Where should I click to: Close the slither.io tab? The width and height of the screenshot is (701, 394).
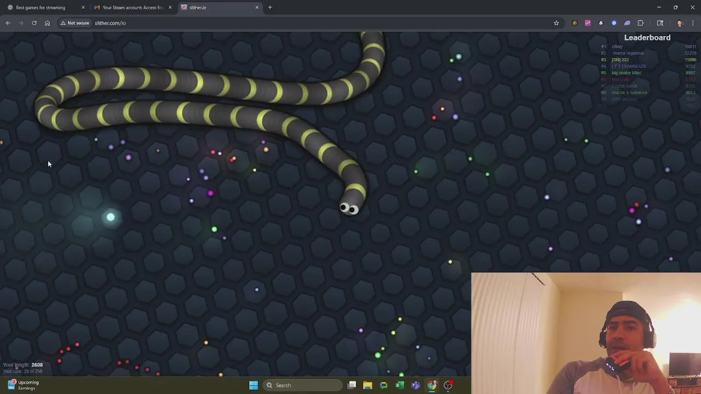click(x=257, y=8)
